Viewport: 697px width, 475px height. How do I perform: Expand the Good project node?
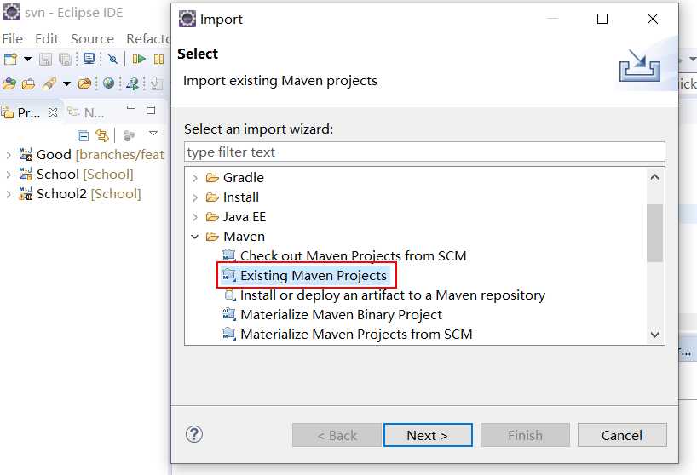(x=9, y=155)
